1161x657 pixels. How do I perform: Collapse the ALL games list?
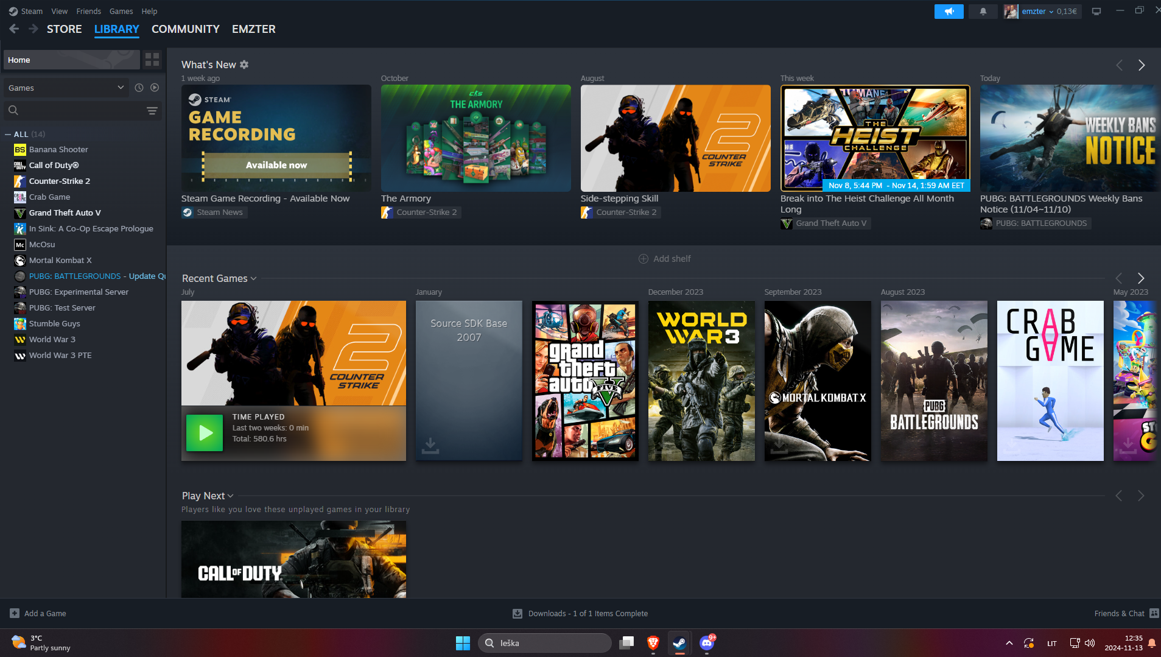pyautogui.click(x=7, y=134)
